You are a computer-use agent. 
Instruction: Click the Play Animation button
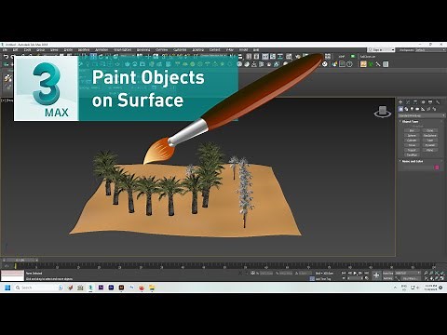[x=355, y=273]
